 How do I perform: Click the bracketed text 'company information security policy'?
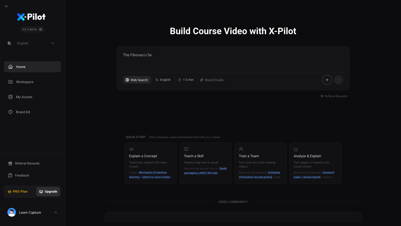click(260, 175)
